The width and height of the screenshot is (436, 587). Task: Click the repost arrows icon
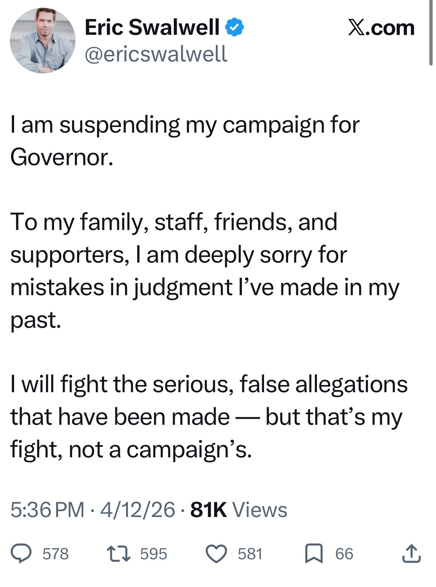tap(118, 554)
